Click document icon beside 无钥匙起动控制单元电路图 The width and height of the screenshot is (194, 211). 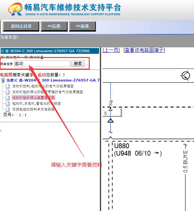(x=8, y=109)
